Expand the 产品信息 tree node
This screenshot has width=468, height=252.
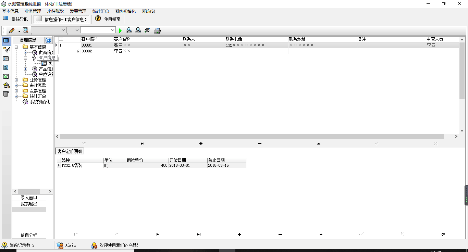[25, 69]
